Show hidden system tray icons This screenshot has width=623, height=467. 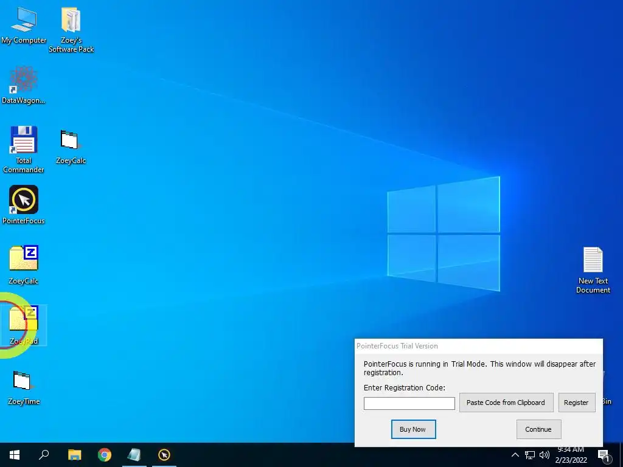(515, 455)
